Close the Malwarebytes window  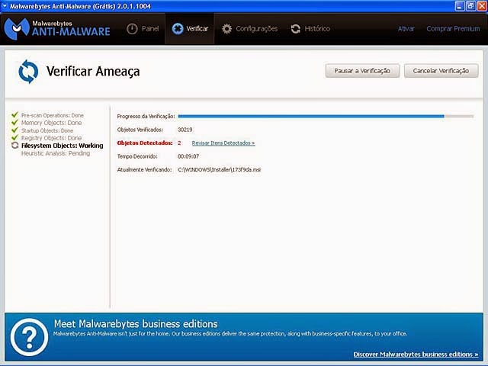(482, 6)
